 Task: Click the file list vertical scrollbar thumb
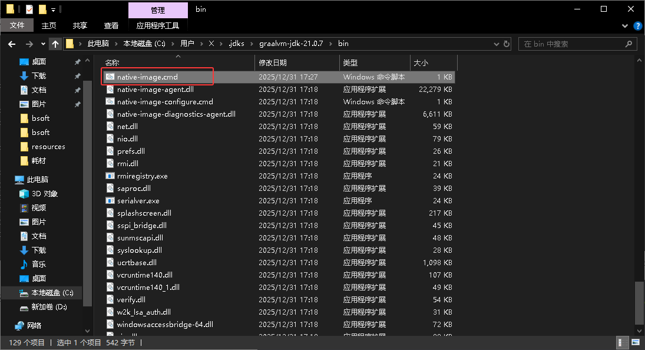click(x=639, y=302)
